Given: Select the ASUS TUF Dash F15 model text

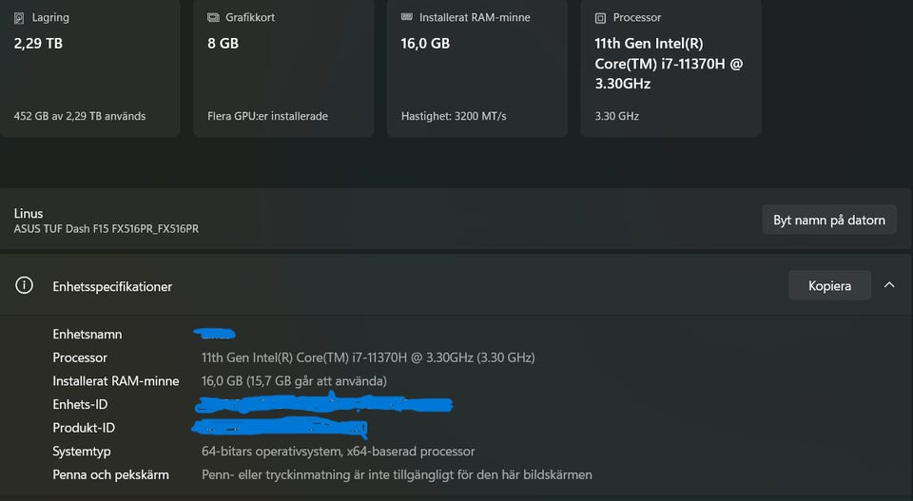Looking at the screenshot, I should [107, 229].
